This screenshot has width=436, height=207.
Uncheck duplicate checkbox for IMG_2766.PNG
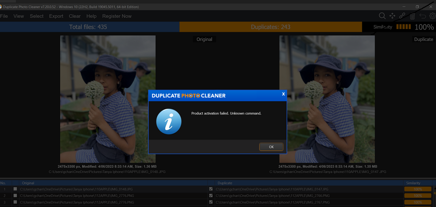tap(211, 196)
